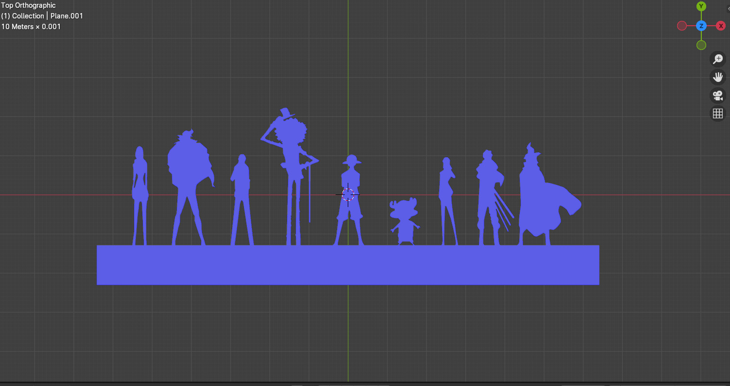The width and height of the screenshot is (730, 386).
Task: Select the rectangular base of the mesh
Action: 348,265
